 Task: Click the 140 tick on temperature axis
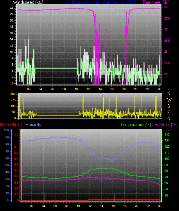pyautogui.click(x=167, y=134)
